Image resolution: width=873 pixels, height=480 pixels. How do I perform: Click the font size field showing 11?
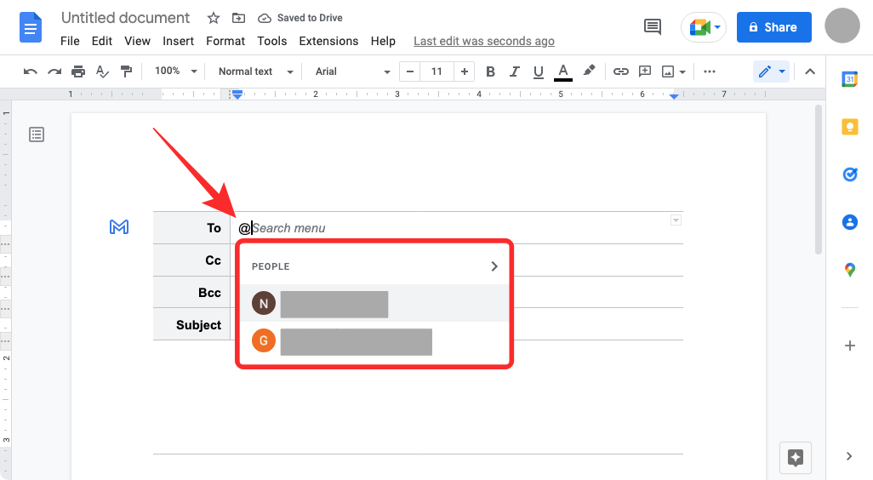[436, 71]
